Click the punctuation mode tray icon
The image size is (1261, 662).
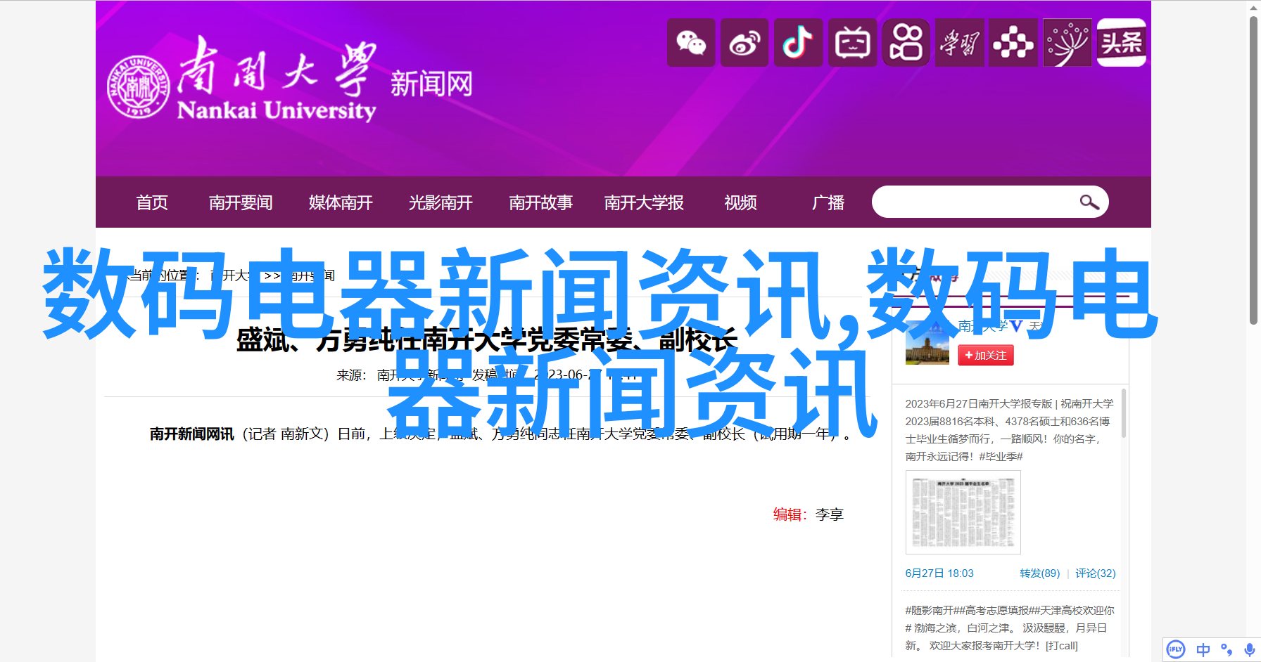(x=1227, y=650)
